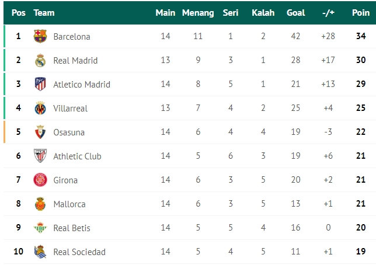
Task: Click the Villarreal club crest
Action: [40, 108]
